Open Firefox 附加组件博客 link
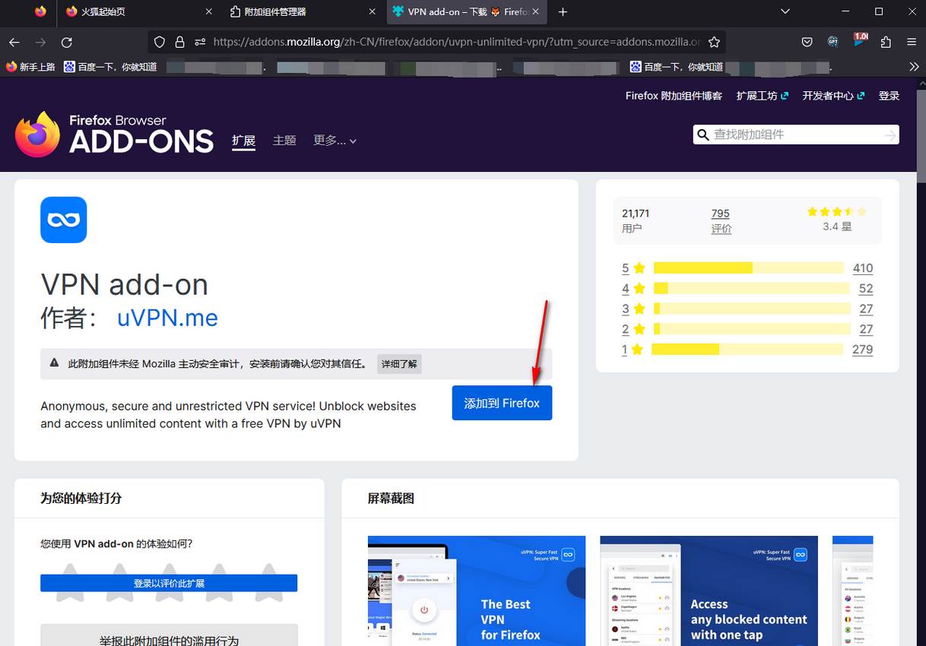This screenshot has height=646, width=926. (x=674, y=96)
